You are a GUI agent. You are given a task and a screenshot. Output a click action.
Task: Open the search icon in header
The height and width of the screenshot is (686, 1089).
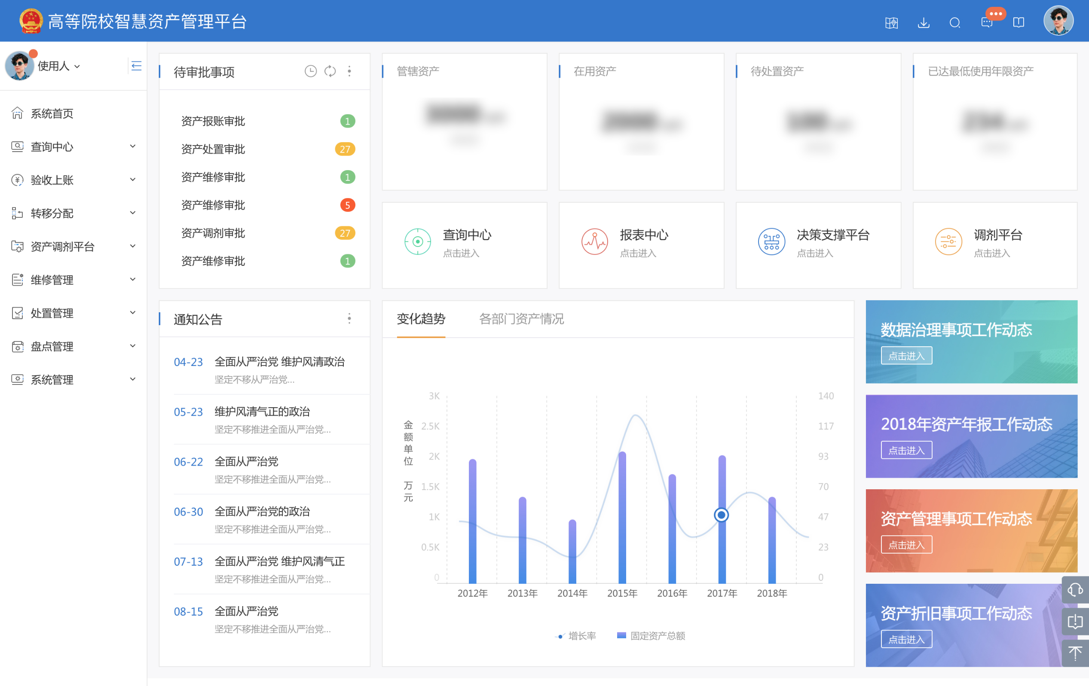[954, 23]
